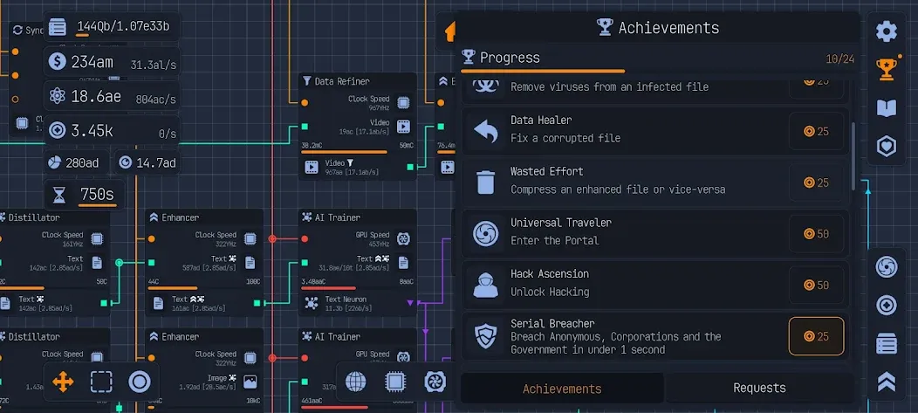Click 'Unlock Hacking' description text
This screenshot has width=918, height=413.
pos(550,292)
